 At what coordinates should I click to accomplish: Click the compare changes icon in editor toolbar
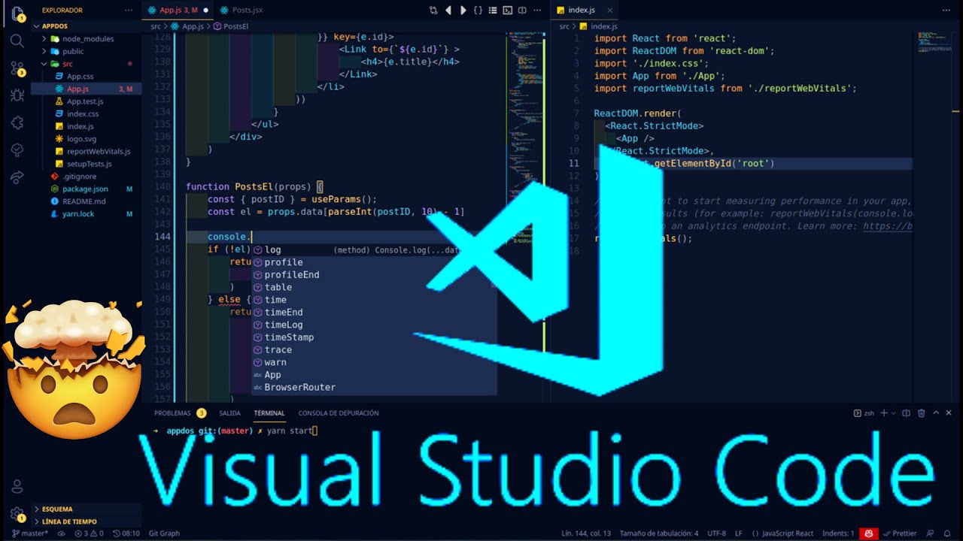433,11
